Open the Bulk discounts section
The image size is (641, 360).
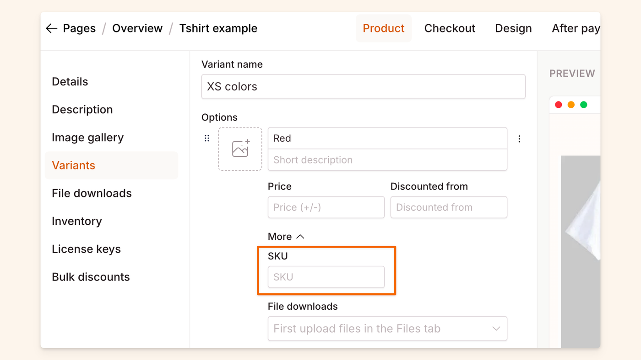pos(91,277)
